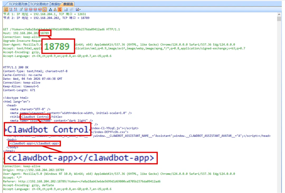The height and width of the screenshot is (193, 285).
Task: Click the '<html lang="en">' line
Action: [17, 102]
